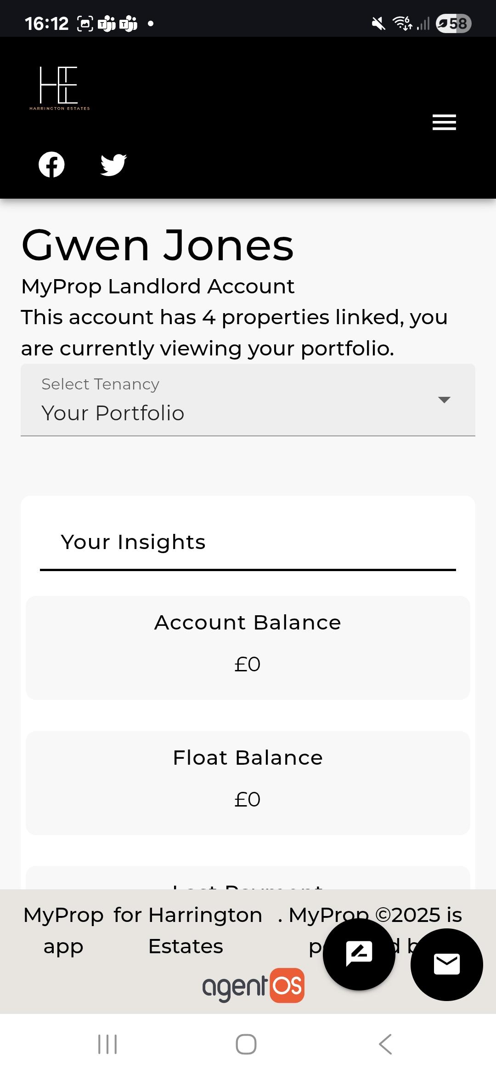Click the Gwen Jones account heading
Screen dimensions: 496x1076
click(158, 246)
